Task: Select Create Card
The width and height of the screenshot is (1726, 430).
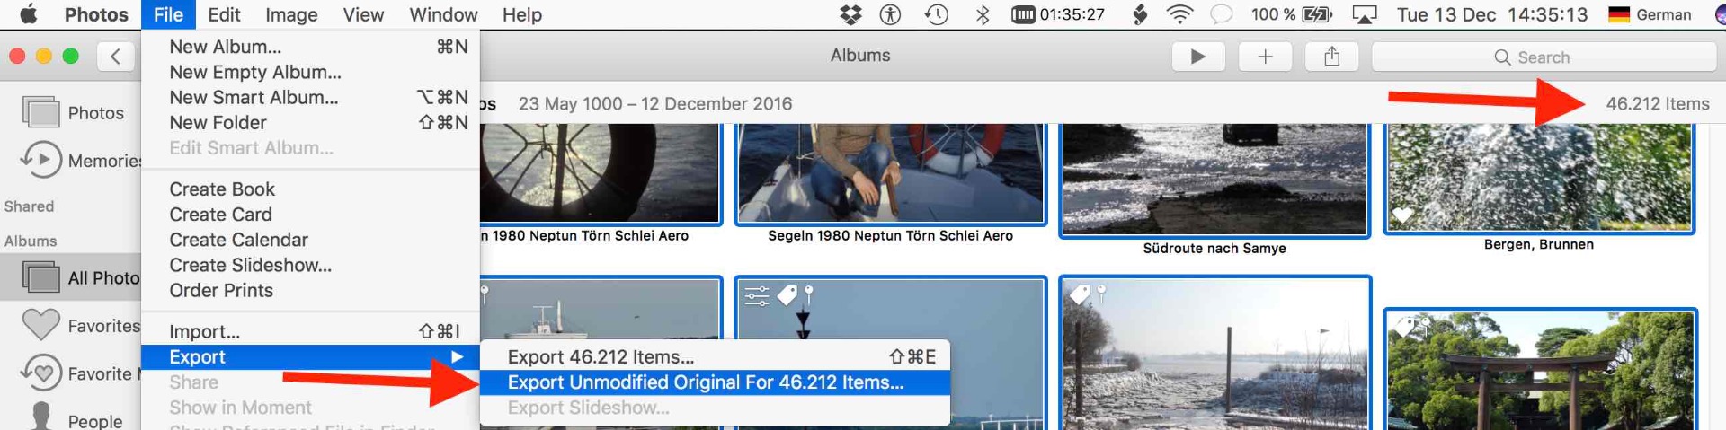Action: [x=310, y=215]
